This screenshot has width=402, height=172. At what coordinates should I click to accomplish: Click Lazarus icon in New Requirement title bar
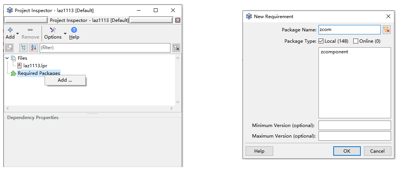point(249,16)
